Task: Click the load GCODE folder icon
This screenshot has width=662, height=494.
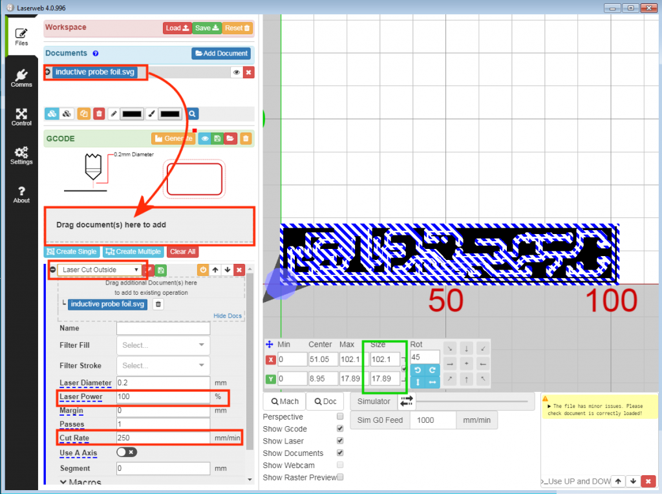Action: point(231,138)
